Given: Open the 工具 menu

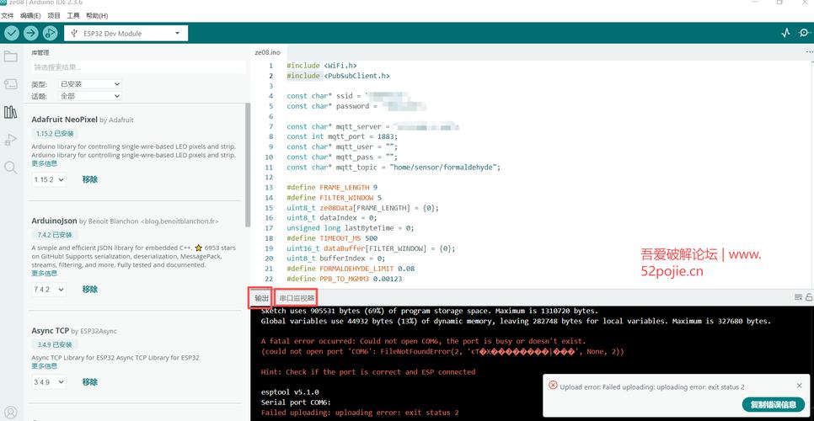Looking at the screenshot, I should 73,15.
